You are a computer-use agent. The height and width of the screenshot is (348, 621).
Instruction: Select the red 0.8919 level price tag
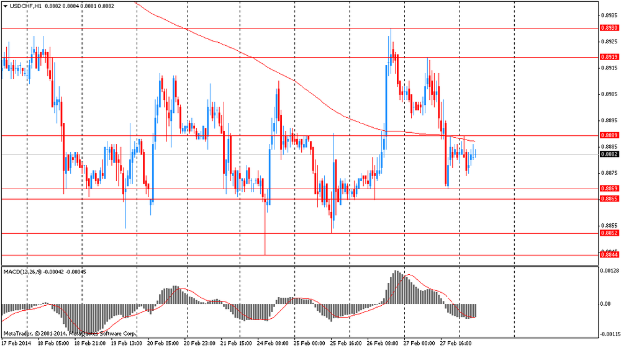click(x=609, y=57)
